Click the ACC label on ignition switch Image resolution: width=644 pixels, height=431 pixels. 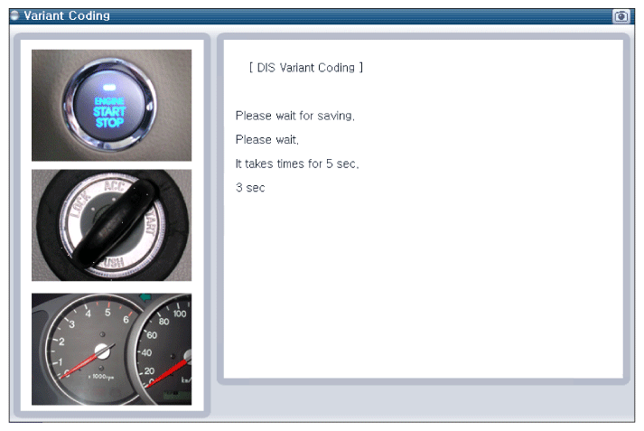click(115, 186)
